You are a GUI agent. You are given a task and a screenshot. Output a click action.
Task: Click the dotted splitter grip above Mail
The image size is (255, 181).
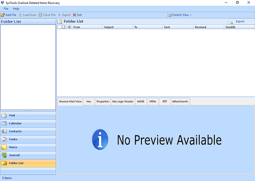pos(27,111)
